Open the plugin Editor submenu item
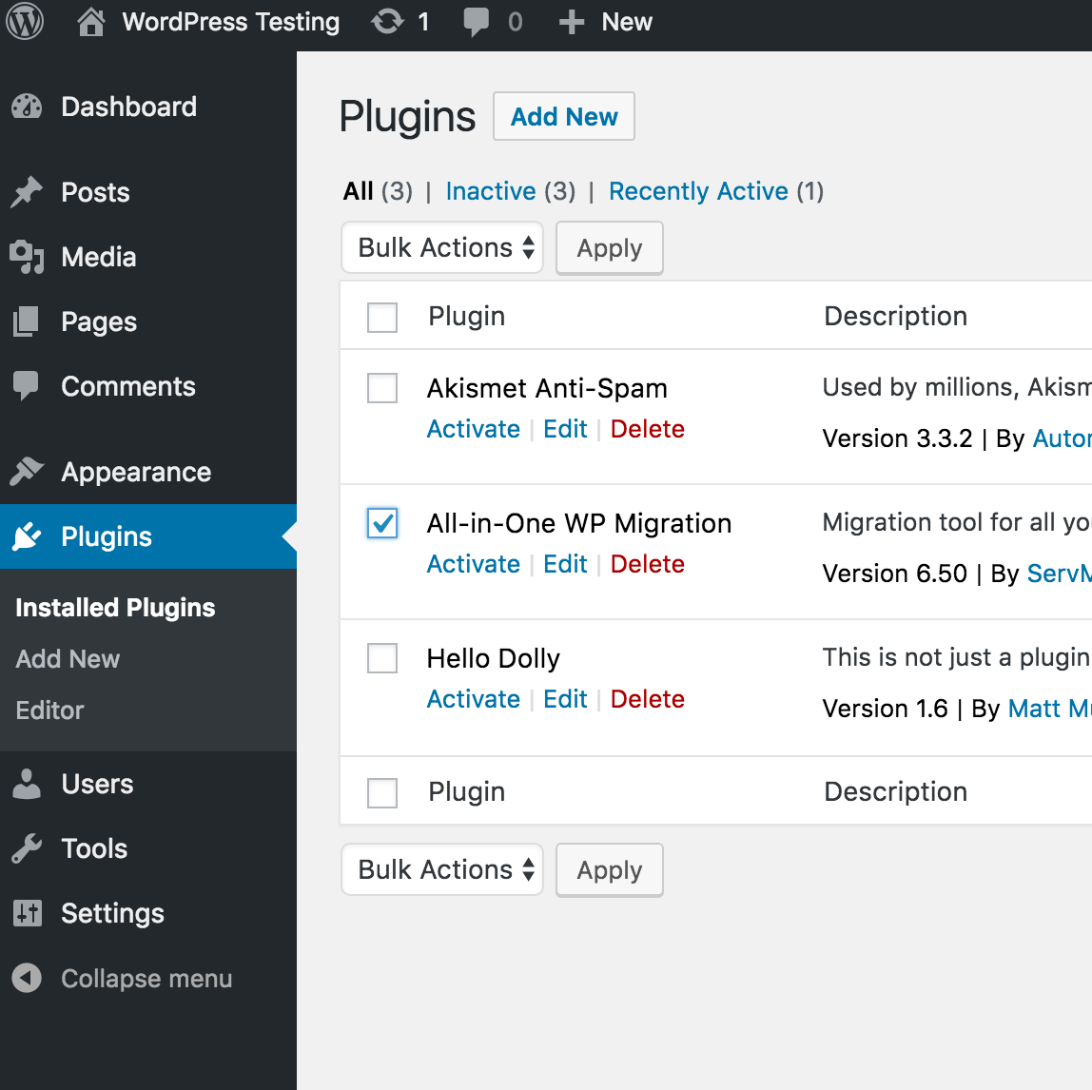This screenshot has height=1090, width=1092. pyautogui.click(x=49, y=710)
